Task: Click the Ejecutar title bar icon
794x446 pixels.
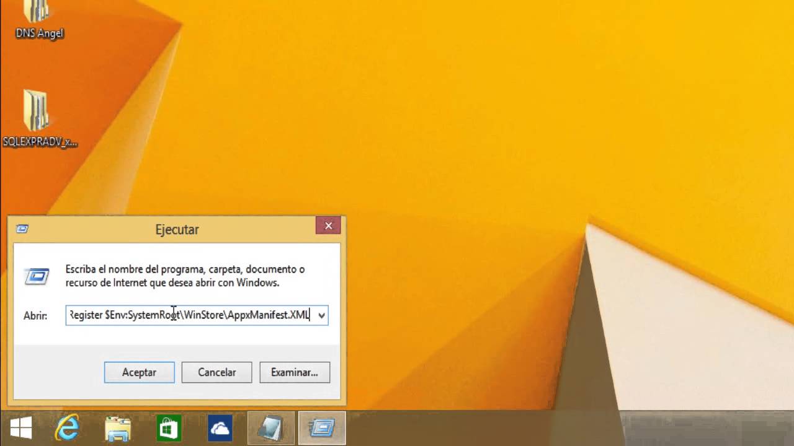Action: click(x=22, y=229)
